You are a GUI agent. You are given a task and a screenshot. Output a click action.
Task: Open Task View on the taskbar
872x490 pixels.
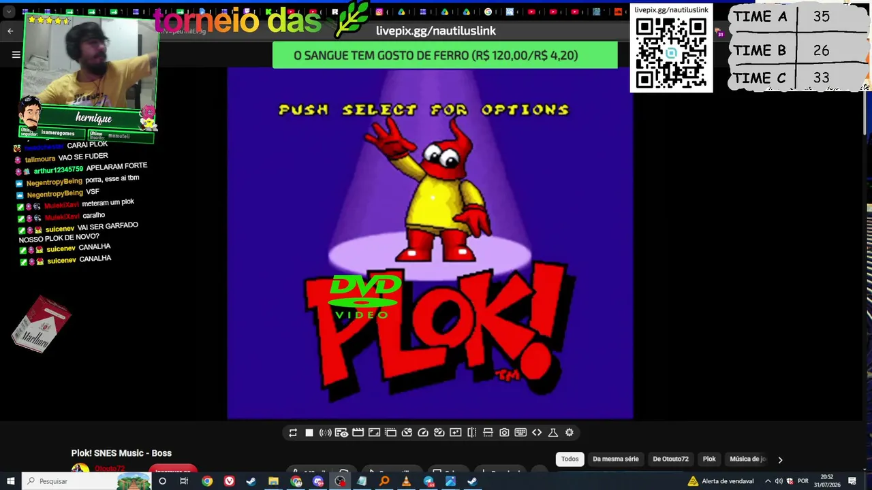click(184, 481)
